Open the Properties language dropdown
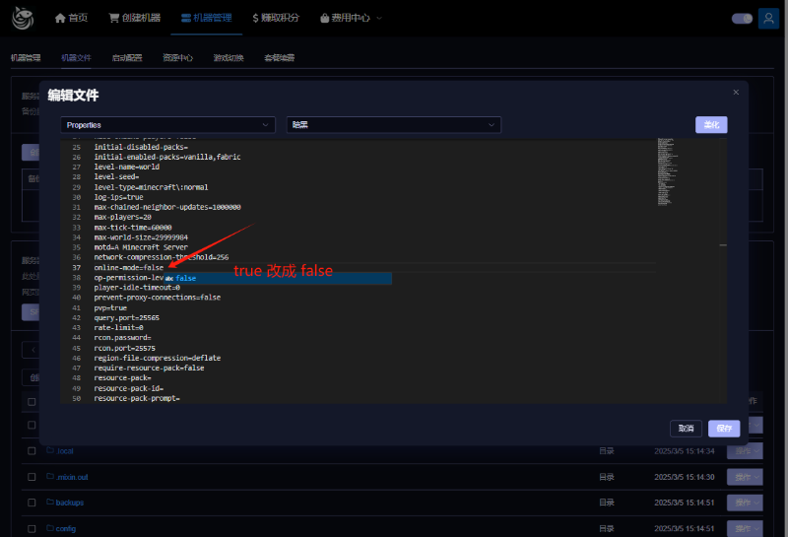 point(167,125)
